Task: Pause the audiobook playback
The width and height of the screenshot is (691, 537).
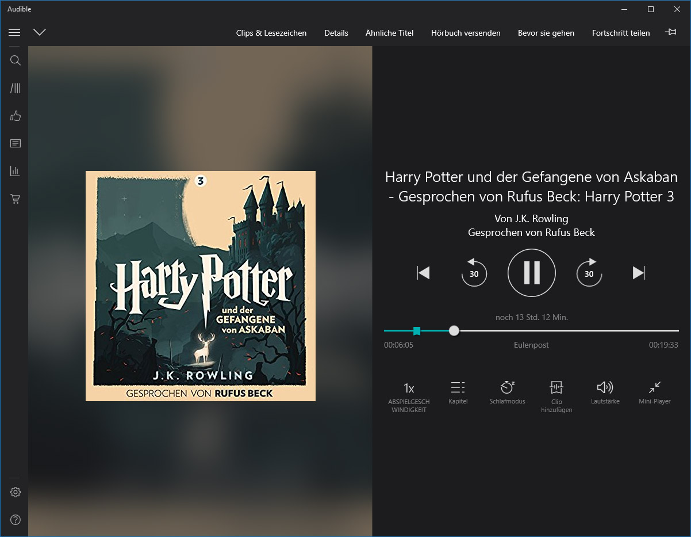Action: 532,273
